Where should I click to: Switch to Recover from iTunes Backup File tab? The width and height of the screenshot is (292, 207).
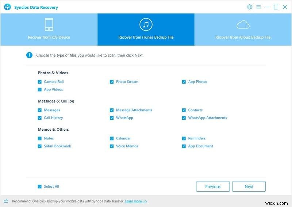pyautogui.click(x=146, y=30)
